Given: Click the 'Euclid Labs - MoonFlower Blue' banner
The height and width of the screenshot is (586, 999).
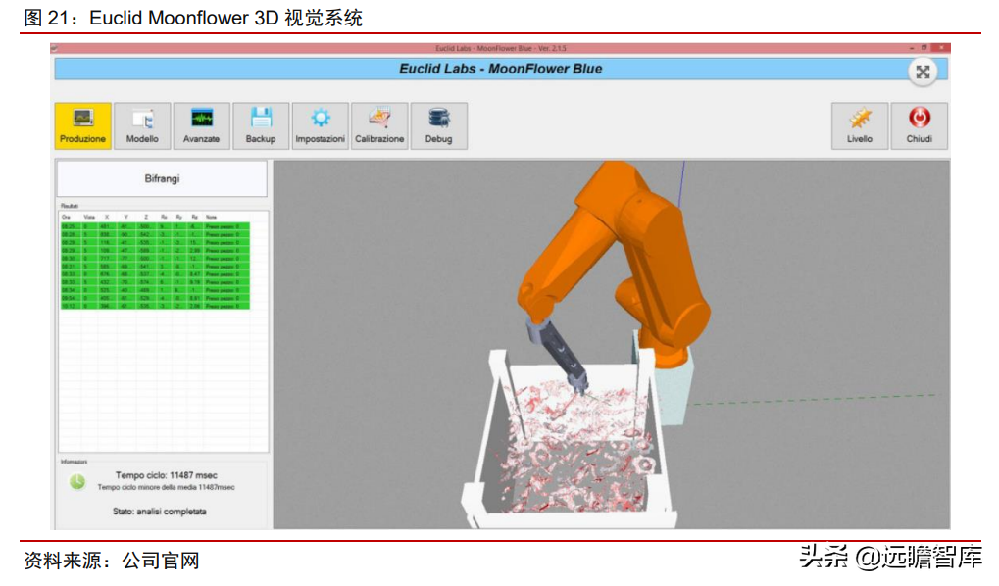Looking at the screenshot, I should (501, 69).
